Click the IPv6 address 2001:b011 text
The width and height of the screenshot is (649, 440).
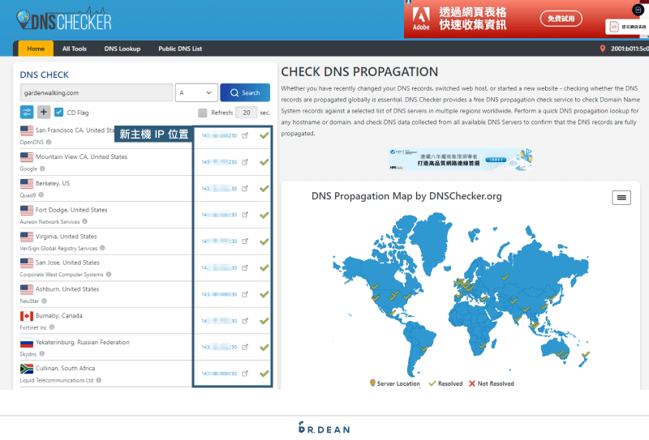click(x=630, y=49)
